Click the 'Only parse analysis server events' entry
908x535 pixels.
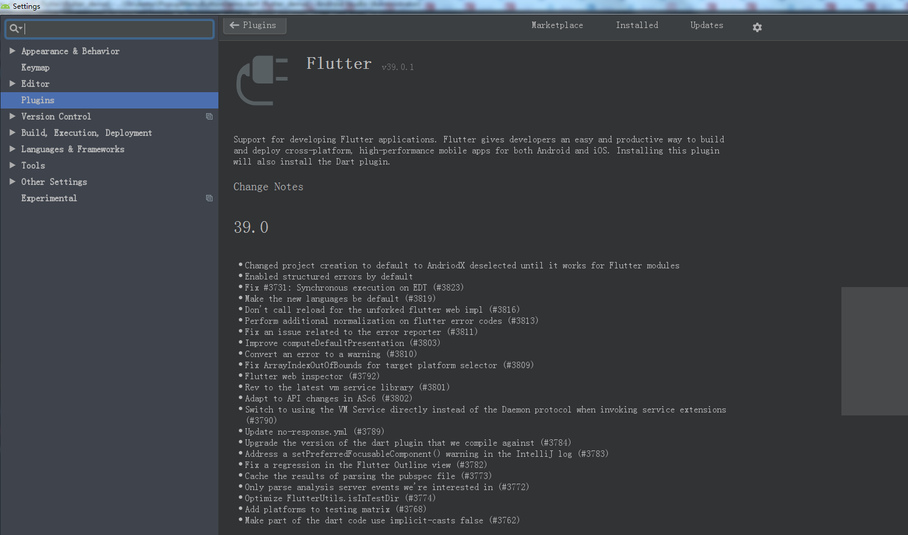[387, 487]
